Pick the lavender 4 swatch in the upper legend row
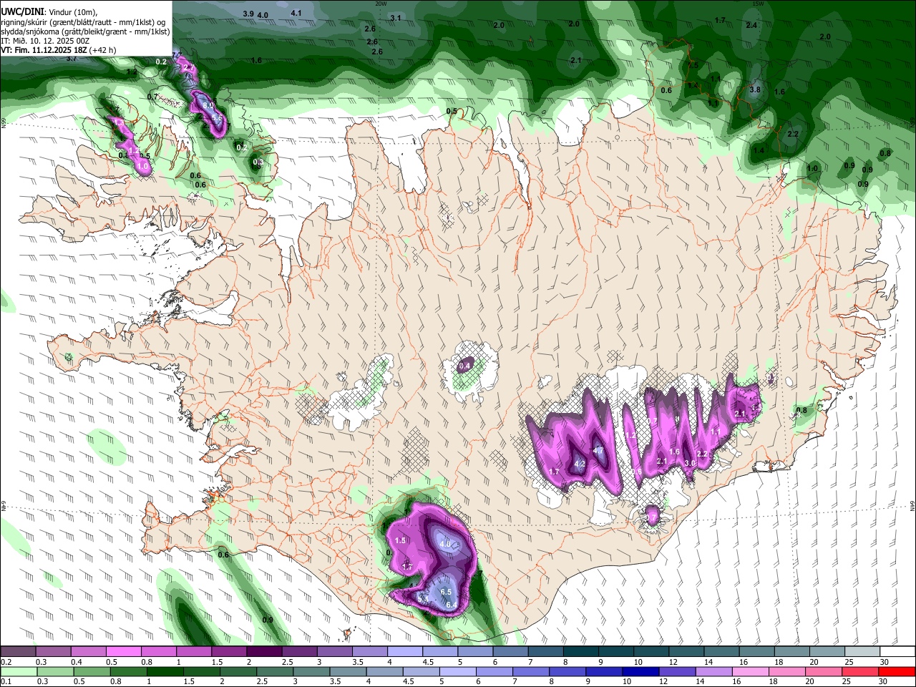The width and height of the screenshot is (916, 687). [404, 651]
